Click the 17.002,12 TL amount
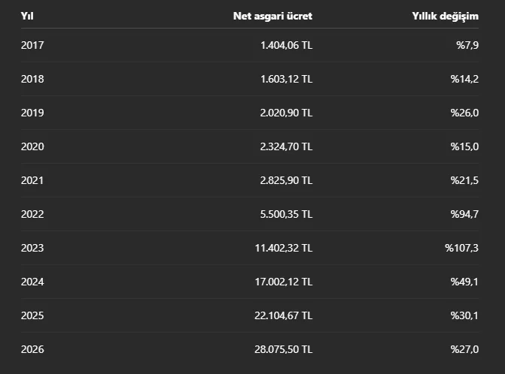505x374 pixels. [x=284, y=282]
